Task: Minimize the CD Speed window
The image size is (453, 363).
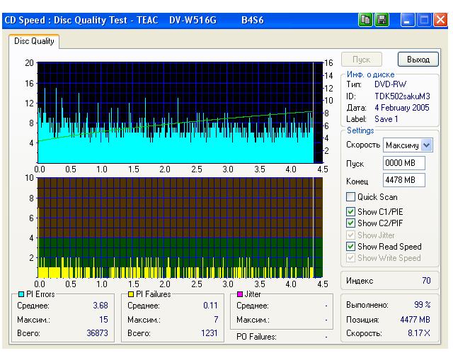Action: point(408,21)
